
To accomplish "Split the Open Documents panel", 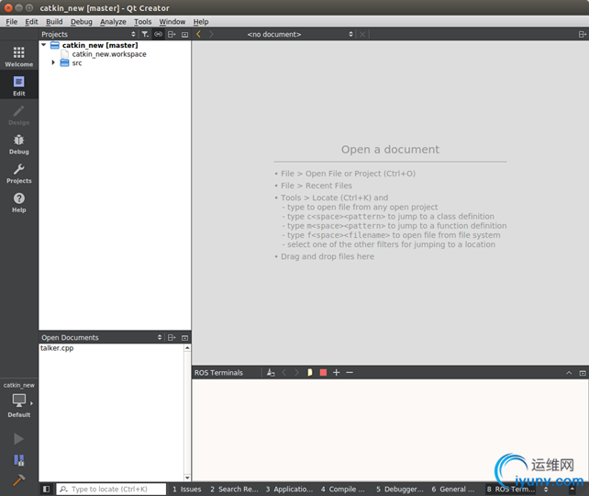I will click(x=172, y=338).
